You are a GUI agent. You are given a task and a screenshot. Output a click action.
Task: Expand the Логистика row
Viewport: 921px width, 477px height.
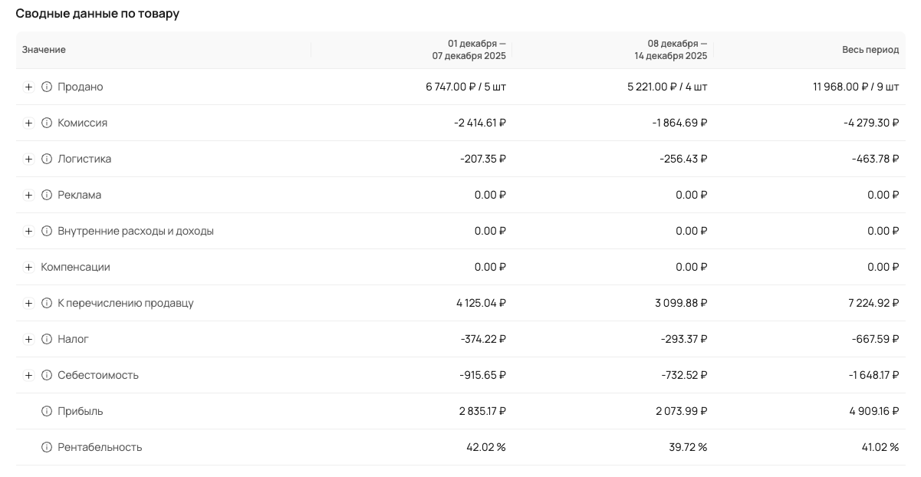[28, 159]
